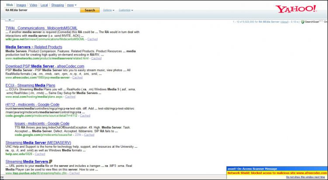Open TWiki Communications MobicentsMSCML result

[42, 28]
